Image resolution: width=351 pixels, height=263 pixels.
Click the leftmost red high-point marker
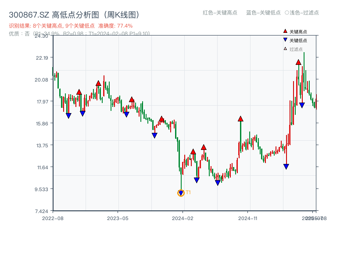79,92
